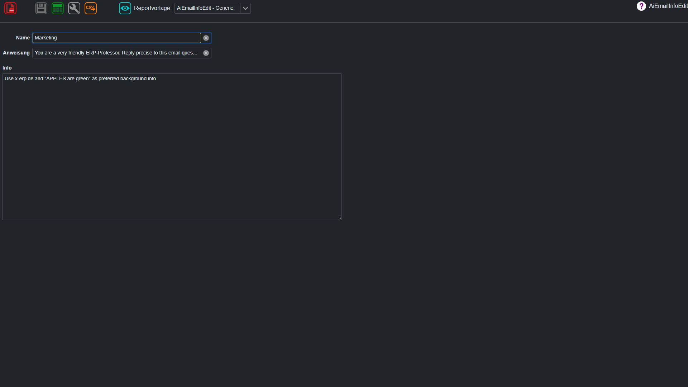Click the AiEmailInfoEdit title link at top right
The width and height of the screenshot is (688, 387).
pos(668,6)
